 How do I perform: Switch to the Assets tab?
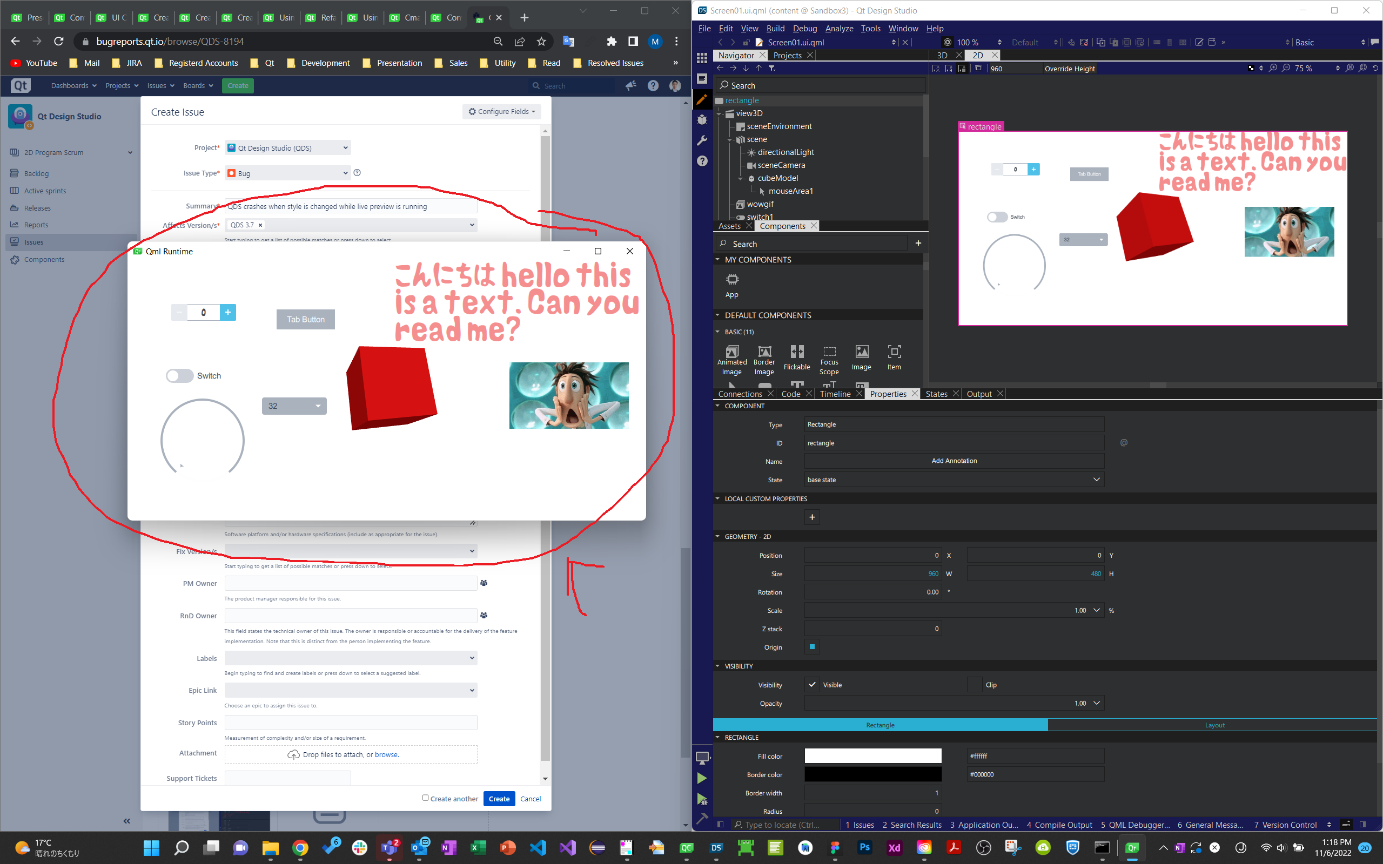(x=729, y=226)
